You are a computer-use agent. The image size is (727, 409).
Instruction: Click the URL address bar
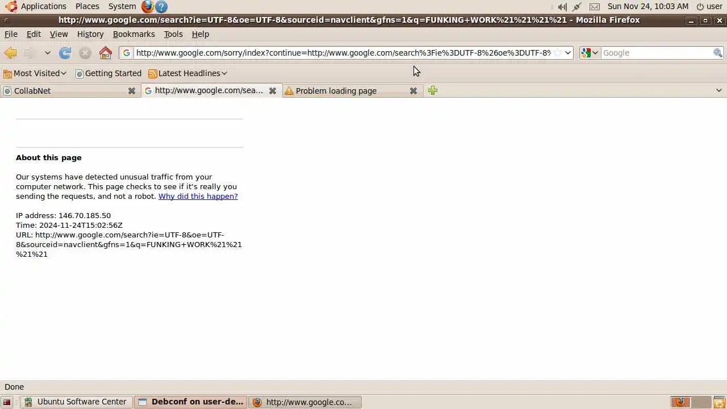tap(343, 53)
